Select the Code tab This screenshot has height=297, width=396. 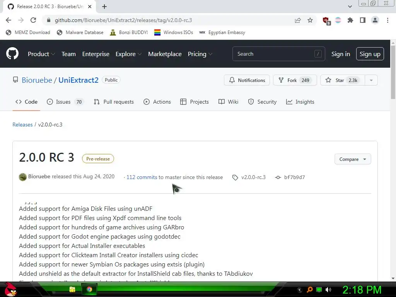tap(26, 102)
